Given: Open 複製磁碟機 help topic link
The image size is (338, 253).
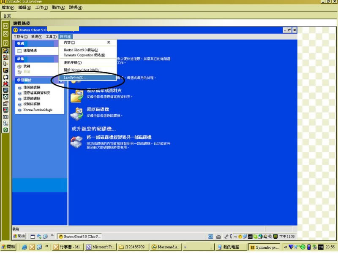Looking at the screenshot, I should [32, 104].
